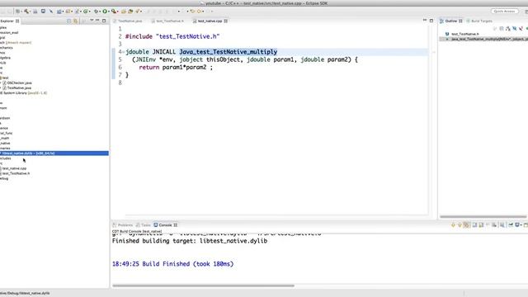Open the External Tools dropdown arrow
The width and height of the screenshot is (528, 297).
coord(118,12)
